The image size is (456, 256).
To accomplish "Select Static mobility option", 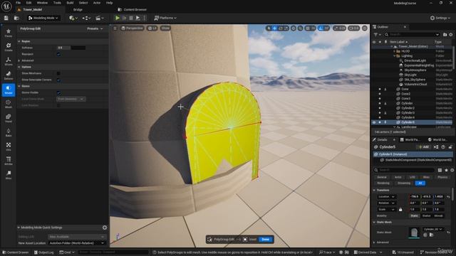I will coord(414,216).
